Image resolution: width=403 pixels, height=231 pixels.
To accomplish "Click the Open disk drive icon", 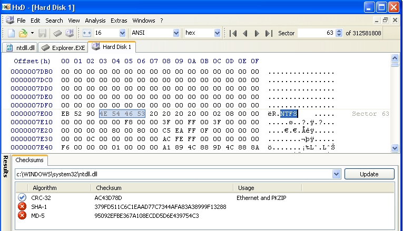I will pos(69,33).
